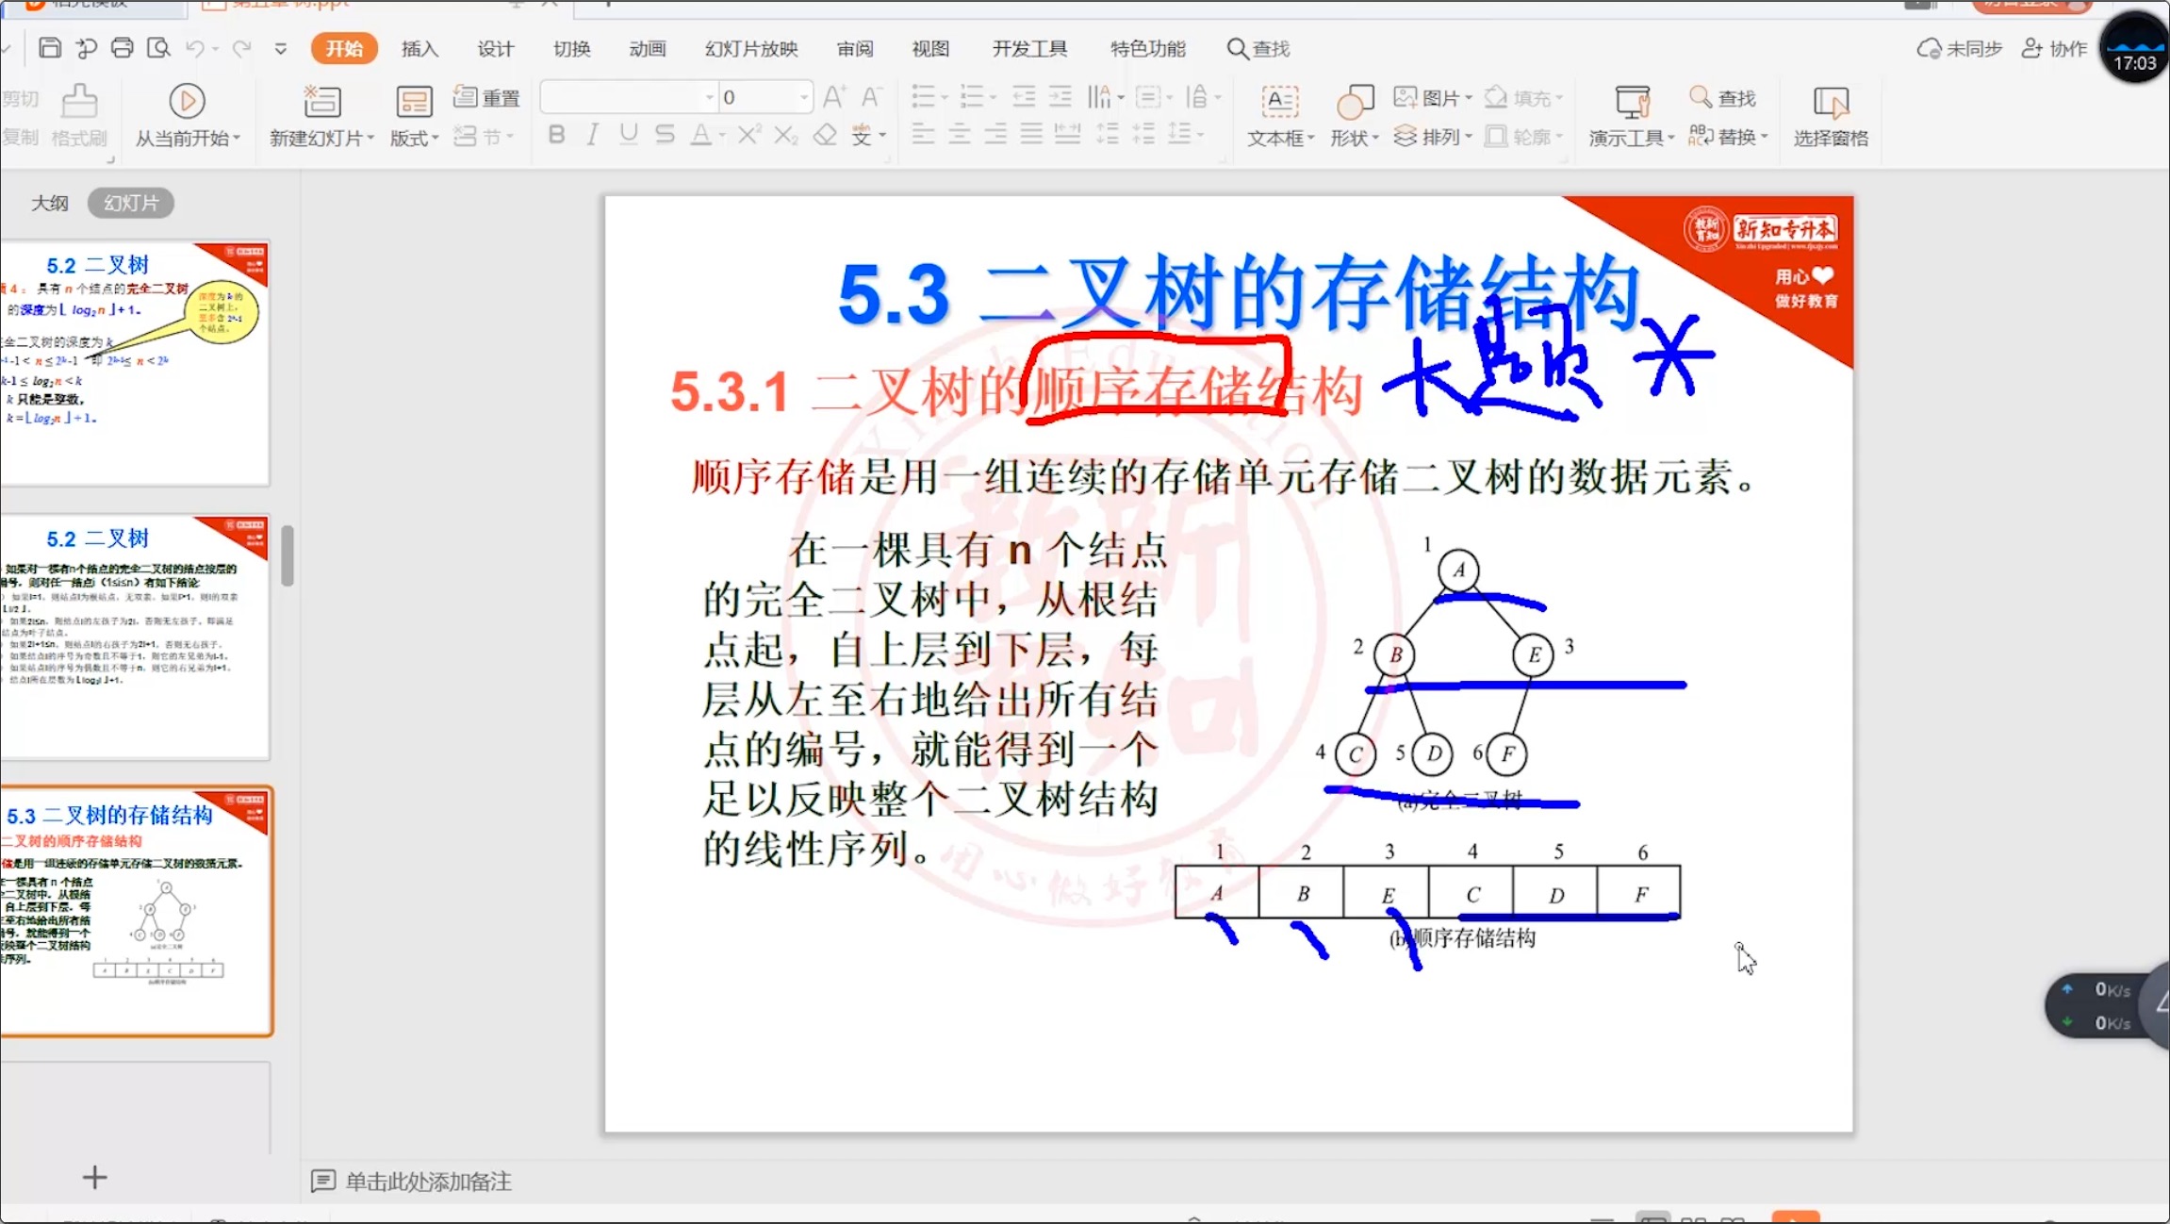Screen dimensions: 2170x1224
Task: Open the Print Preview icon
Action: point(158,48)
